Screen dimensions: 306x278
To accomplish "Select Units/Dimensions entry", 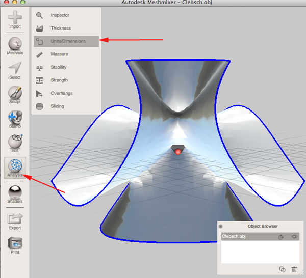I will pyautogui.click(x=66, y=41).
